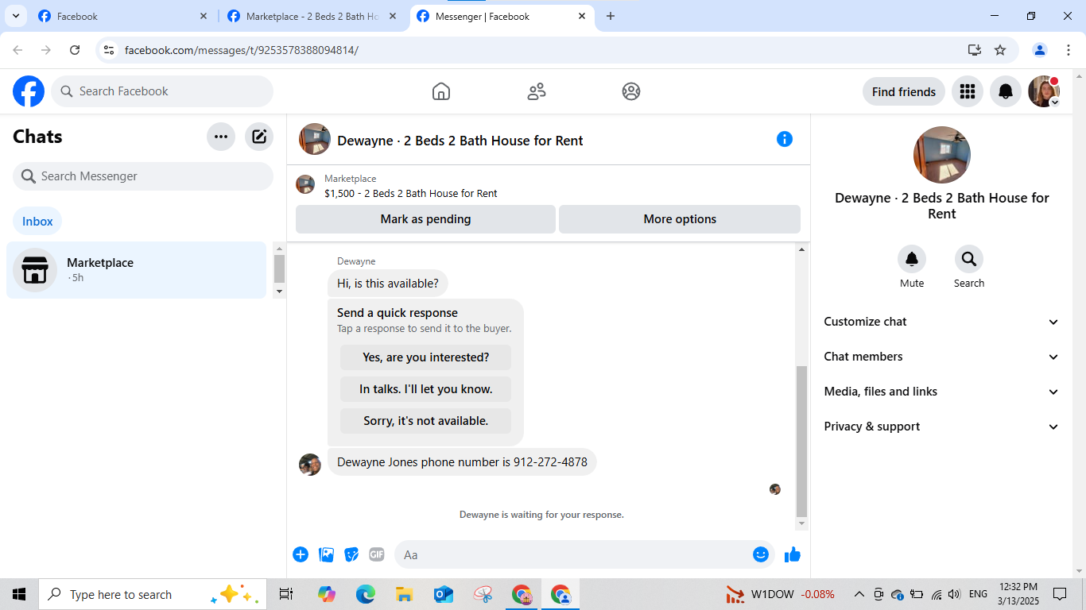
Task: Open Task View on the taskbar
Action: (x=286, y=594)
